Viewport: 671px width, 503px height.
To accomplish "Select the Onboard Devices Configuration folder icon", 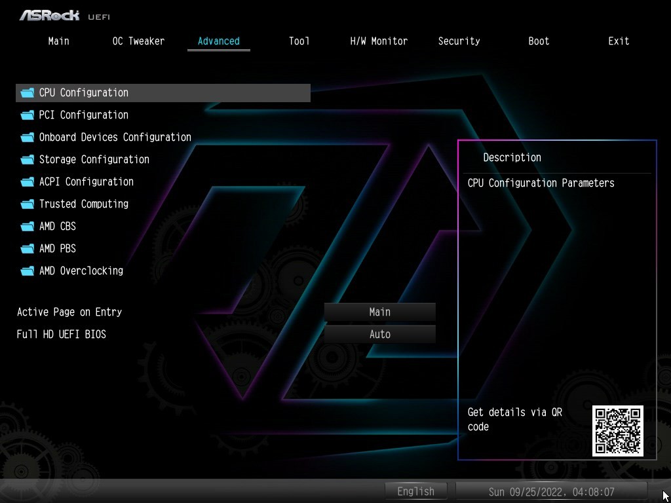I will tap(28, 138).
